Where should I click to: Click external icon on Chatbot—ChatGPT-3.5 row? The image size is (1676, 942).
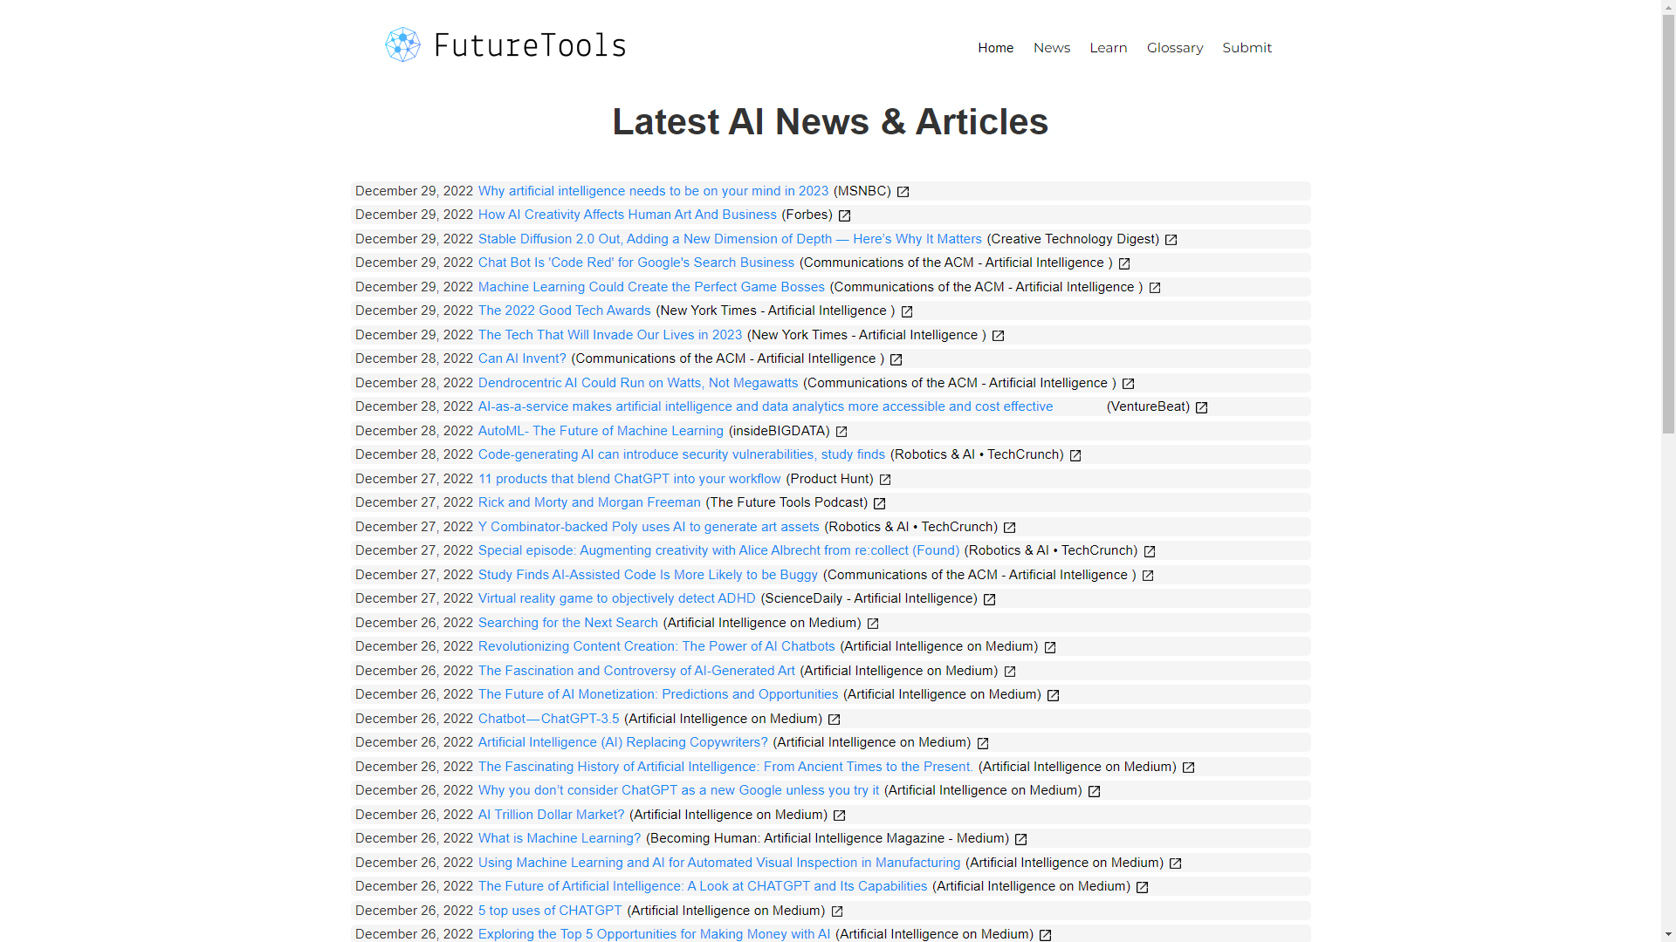[835, 720]
